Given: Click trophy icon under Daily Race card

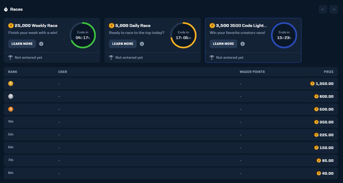Looking at the screenshot, I should pos(111,57).
